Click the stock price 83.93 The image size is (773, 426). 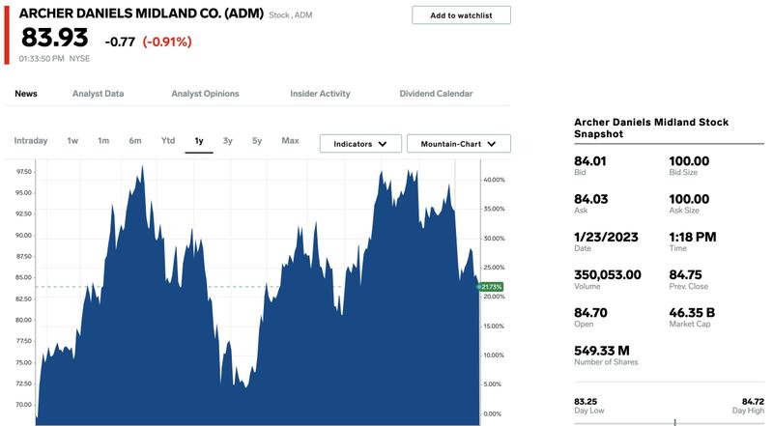55,38
